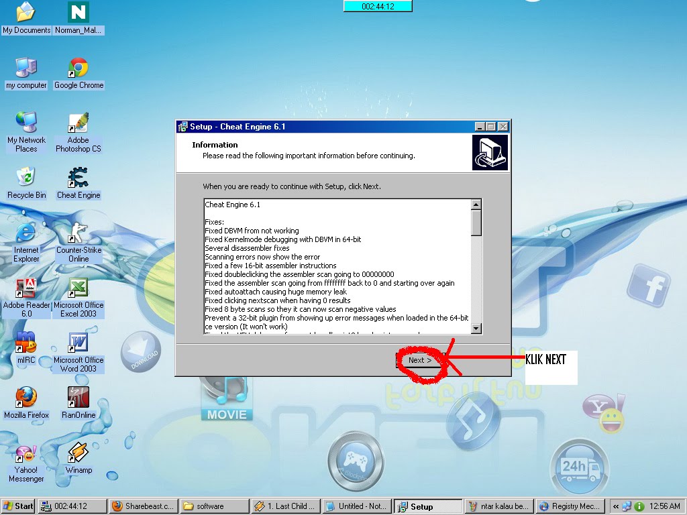687x515 pixels.
Task: Select Counter-Strike Online shortcut
Action: coord(78,243)
